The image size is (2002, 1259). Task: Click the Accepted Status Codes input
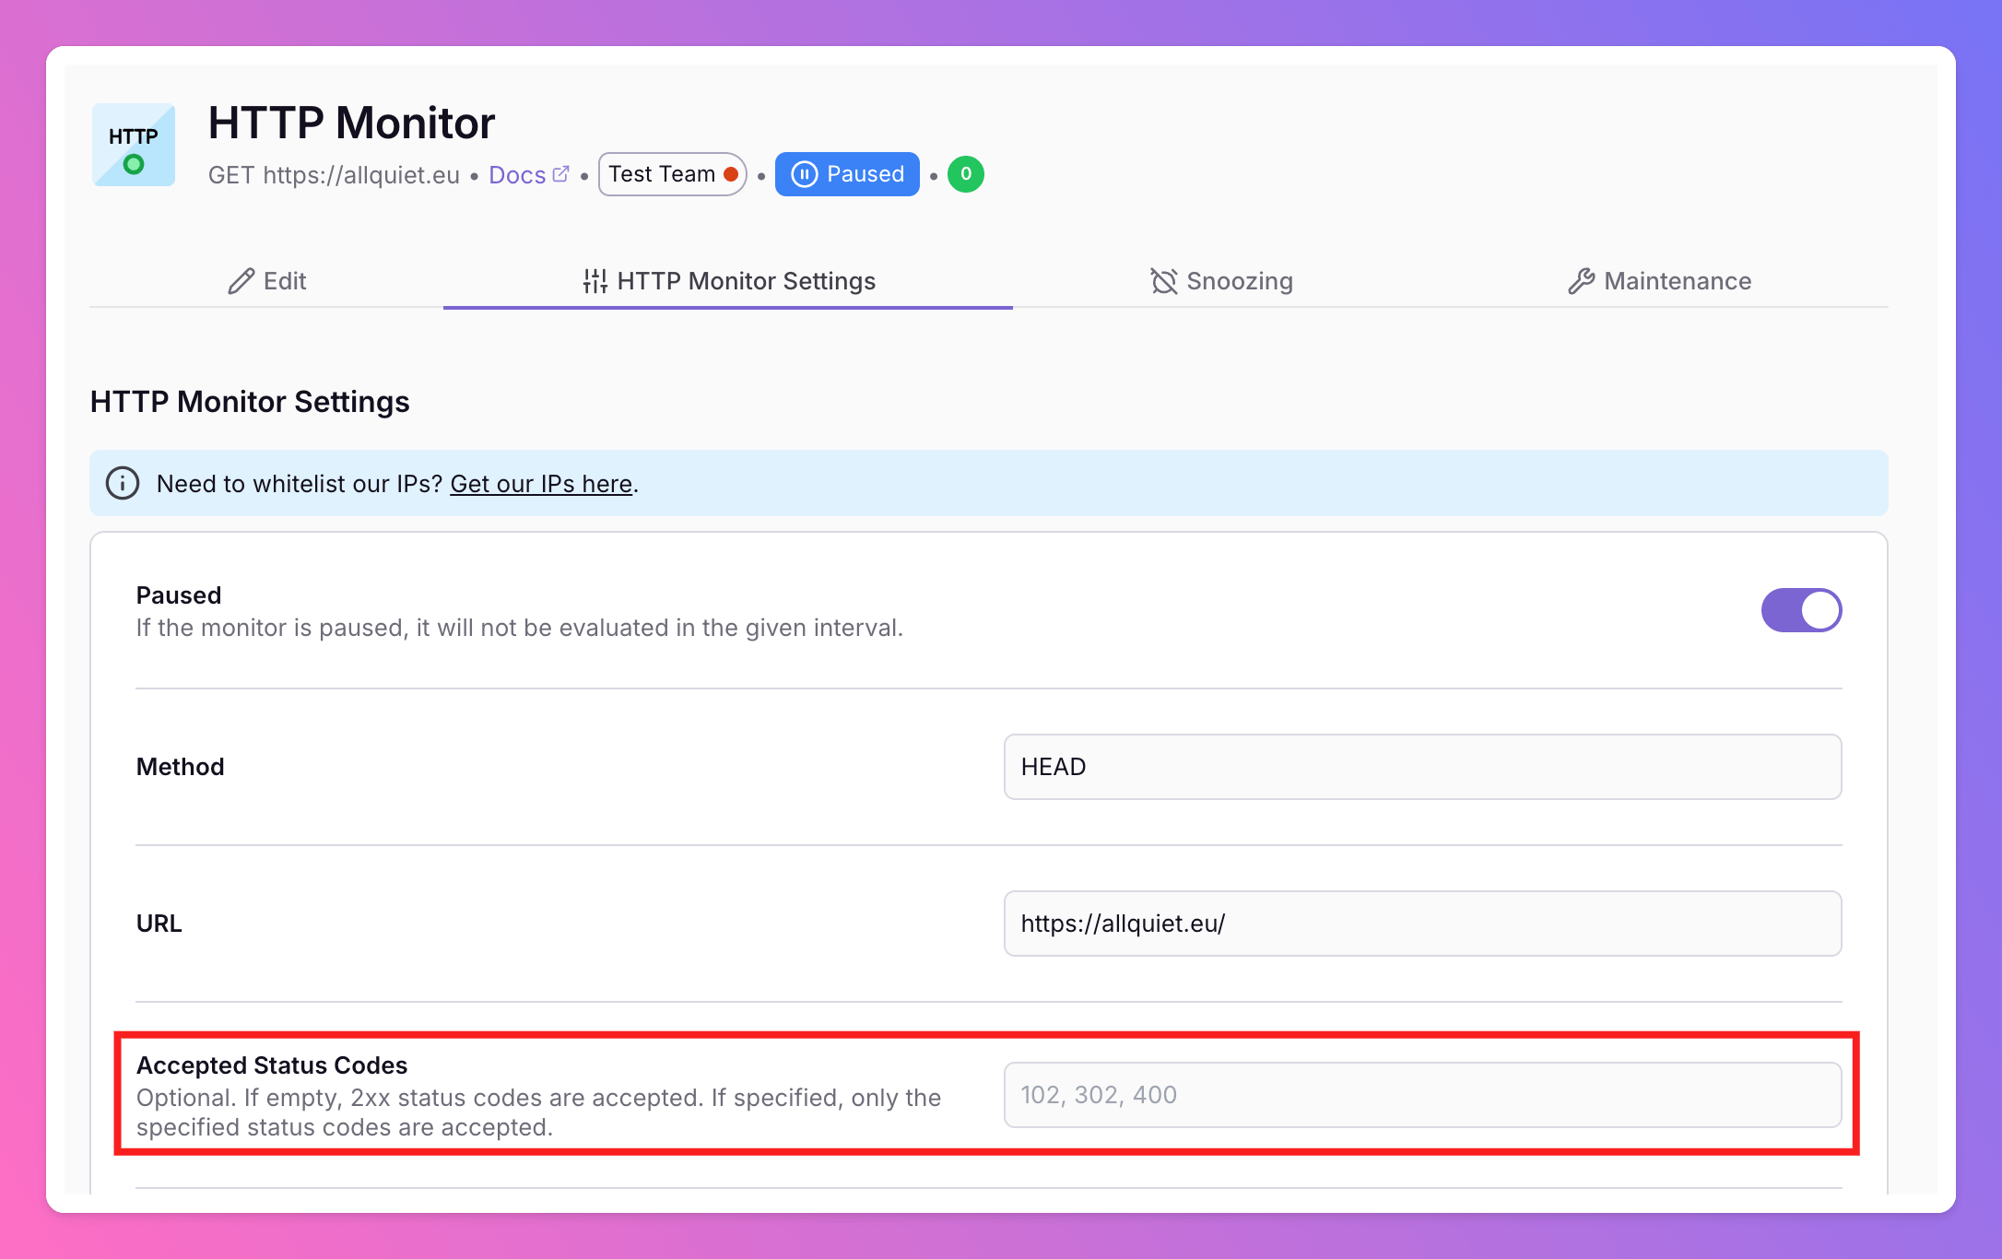pos(1422,1095)
